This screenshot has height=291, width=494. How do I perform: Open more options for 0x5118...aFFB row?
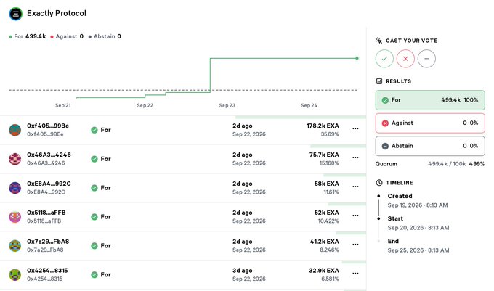[x=355, y=216]
